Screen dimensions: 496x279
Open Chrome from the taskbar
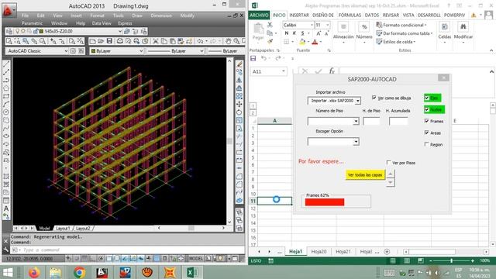[x=79, y=272]
